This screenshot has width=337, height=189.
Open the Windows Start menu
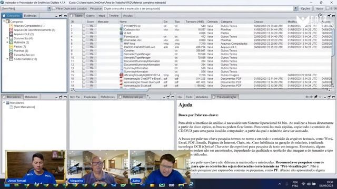click(7, 185)
